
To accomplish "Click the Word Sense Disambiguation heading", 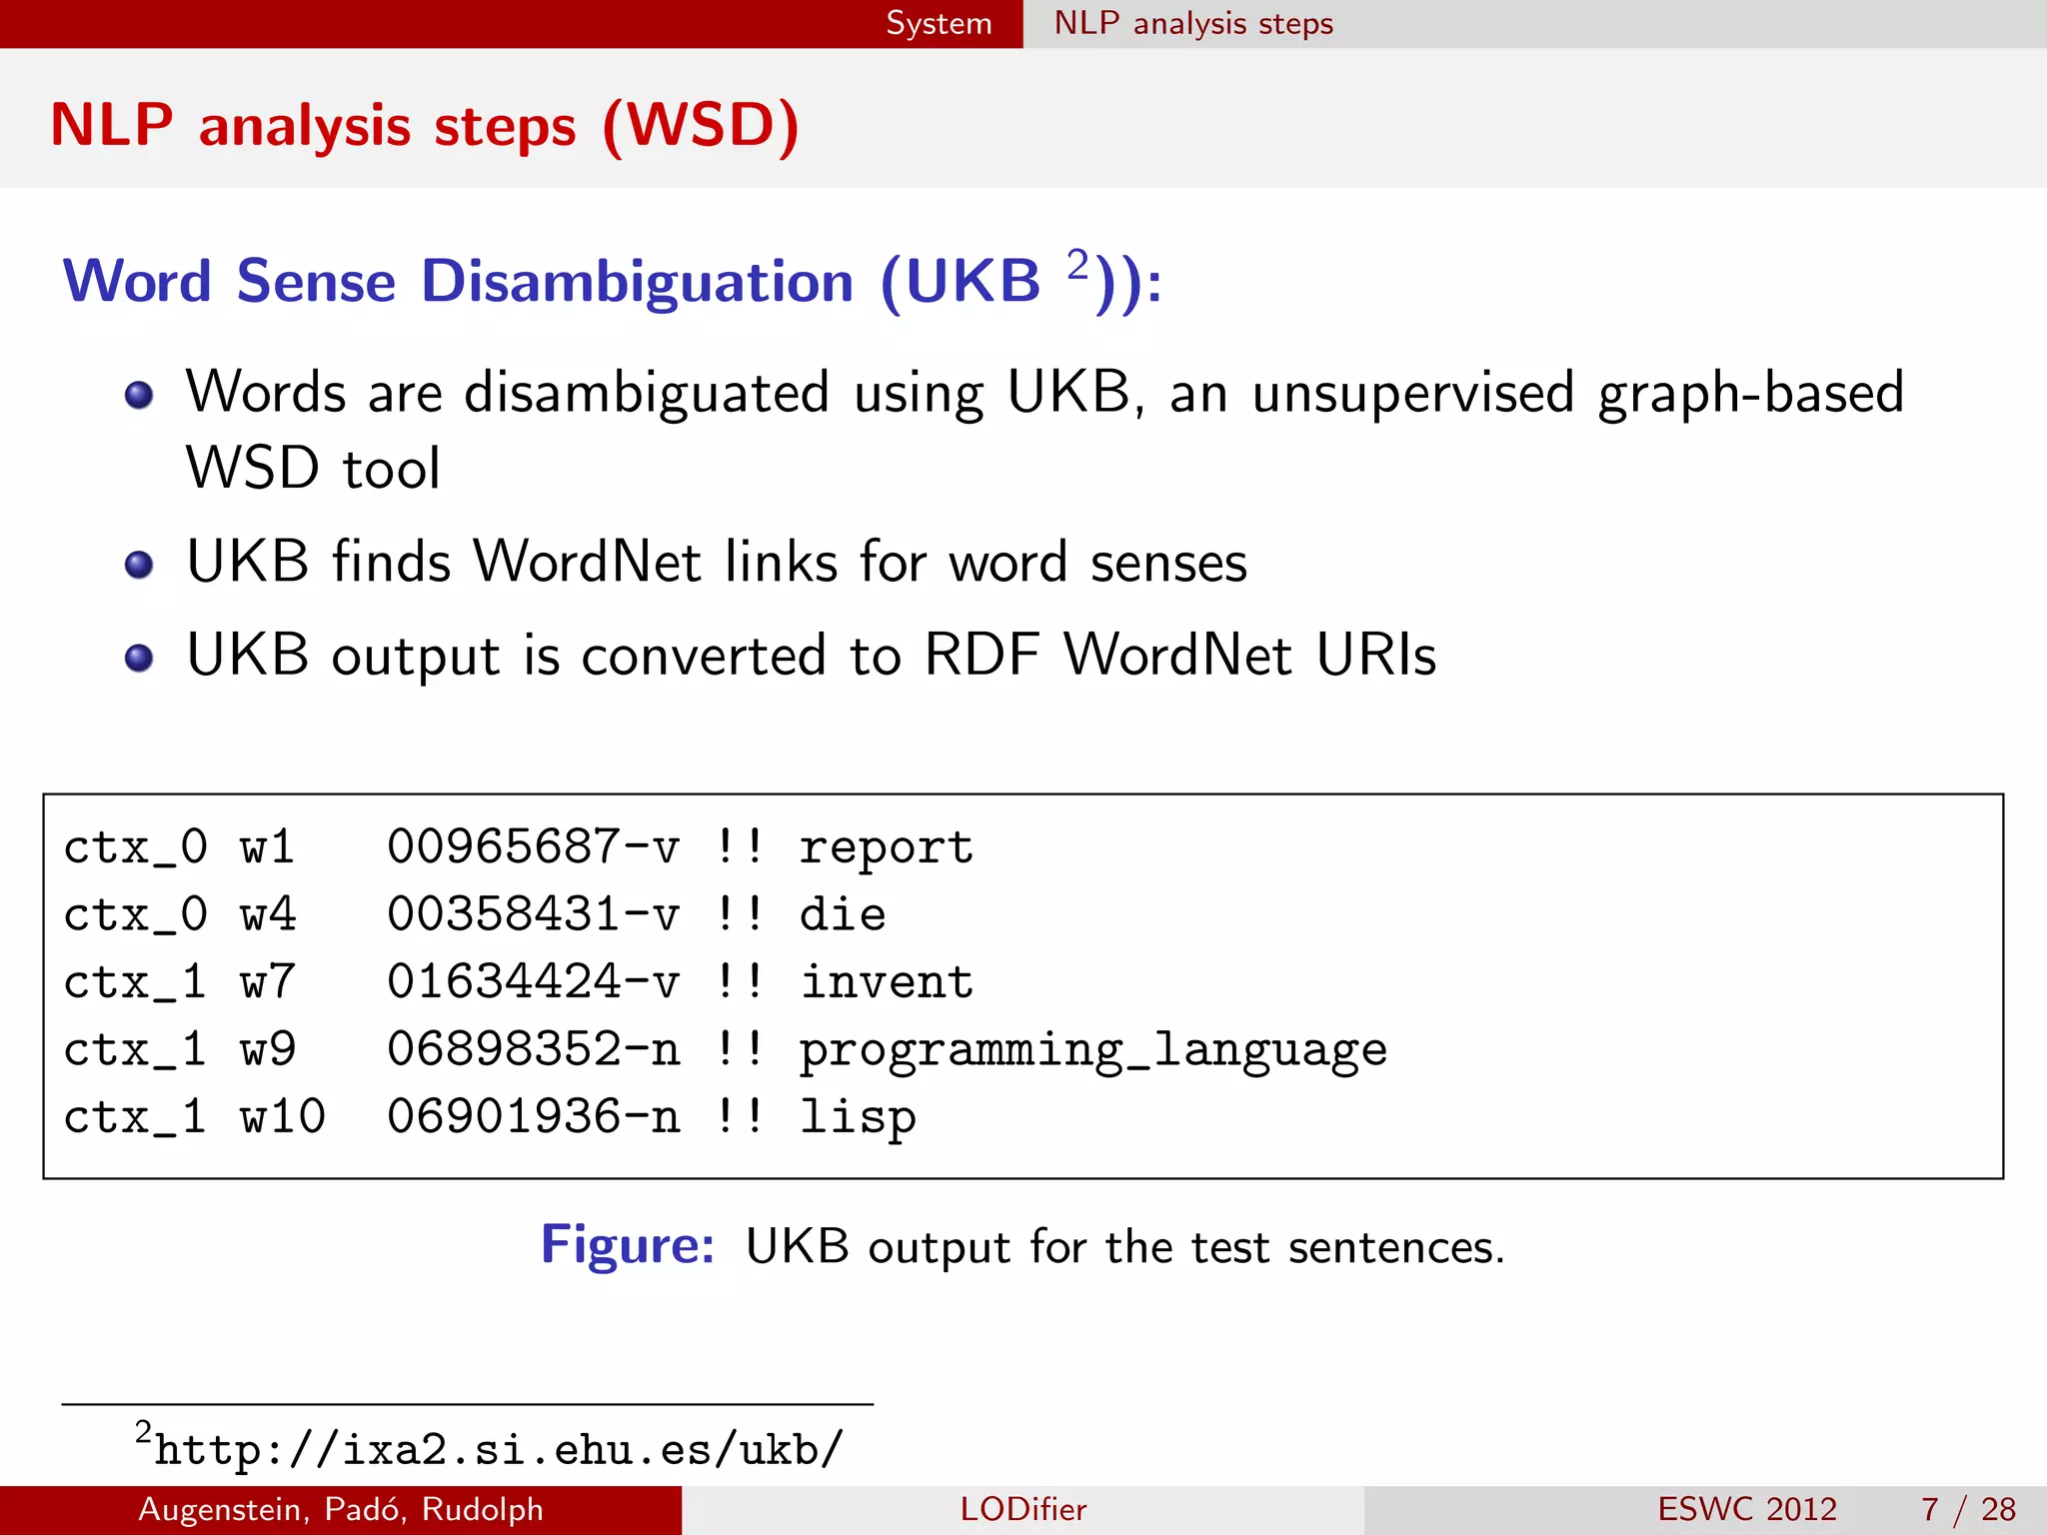I will [x=612, y=282].
